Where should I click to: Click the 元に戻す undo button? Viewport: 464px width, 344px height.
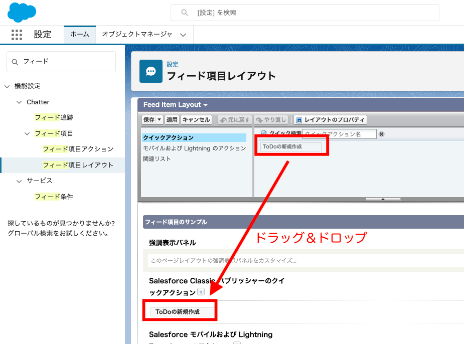(x=235, y=119)
